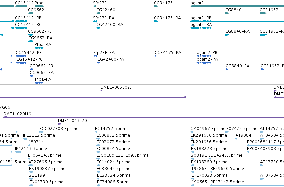Image resolution: width=284 pixels, height=187 pixels.
Task: Select EST EC34086.5prime
Action: click(99, 185)
